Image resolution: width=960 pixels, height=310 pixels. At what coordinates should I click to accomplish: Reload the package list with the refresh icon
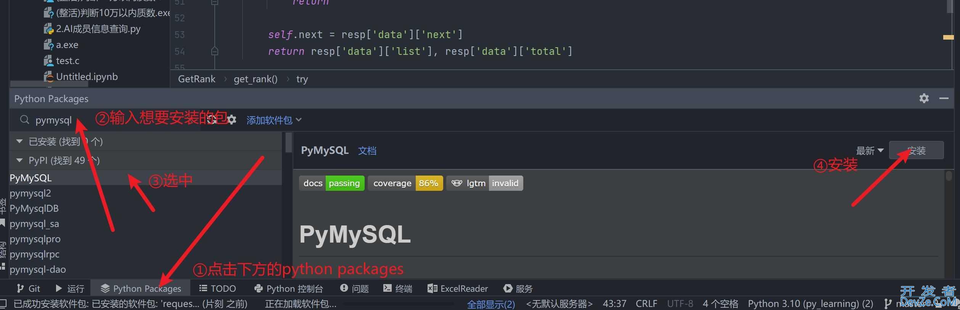click(x=212, y=120)
